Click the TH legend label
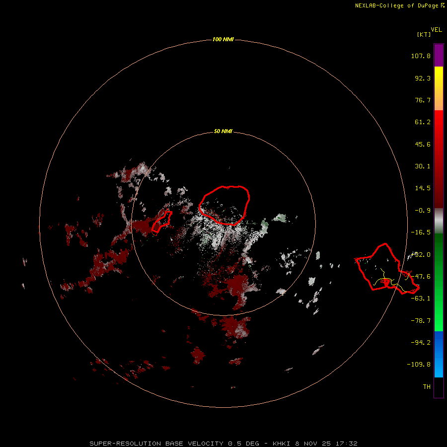Viewport: 447px width, 447px height. tap(427, 387)
